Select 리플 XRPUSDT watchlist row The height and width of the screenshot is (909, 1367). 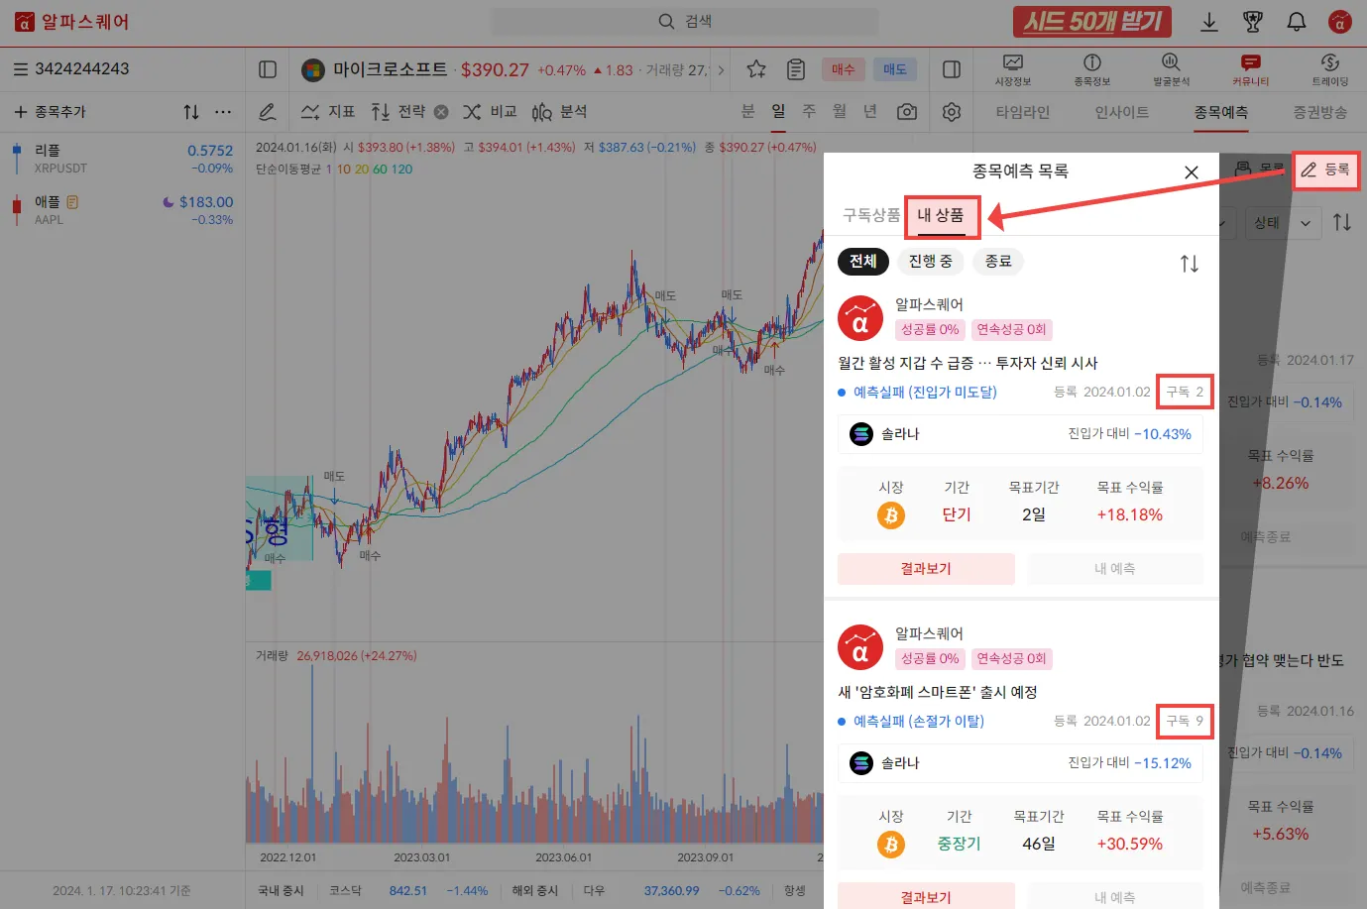tap(123, 159)
